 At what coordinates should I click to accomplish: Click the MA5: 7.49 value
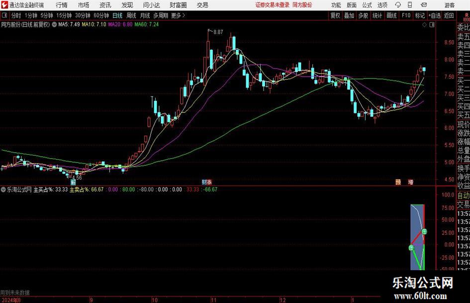tap(69, 24)
